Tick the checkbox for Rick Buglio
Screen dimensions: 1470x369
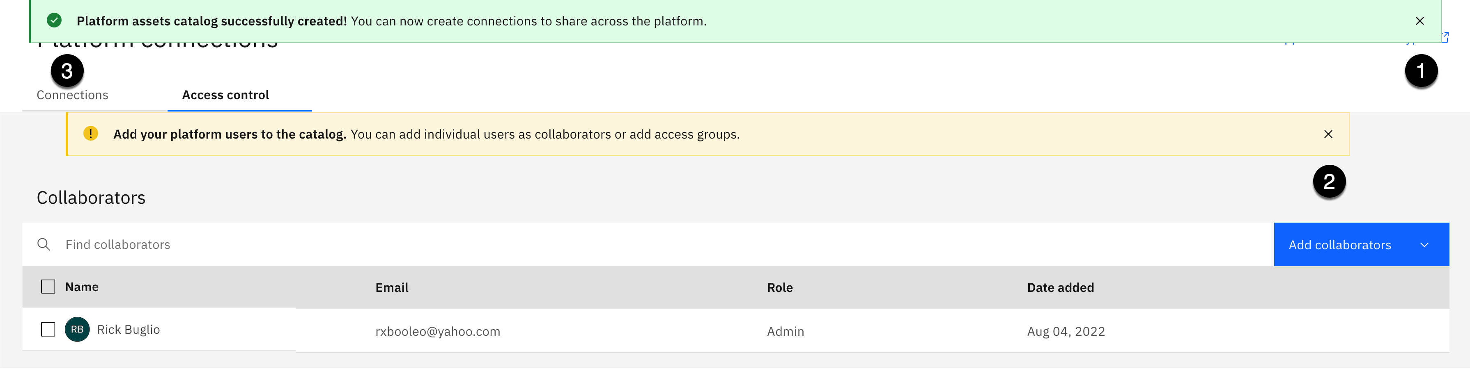click(x=48, y=329)
